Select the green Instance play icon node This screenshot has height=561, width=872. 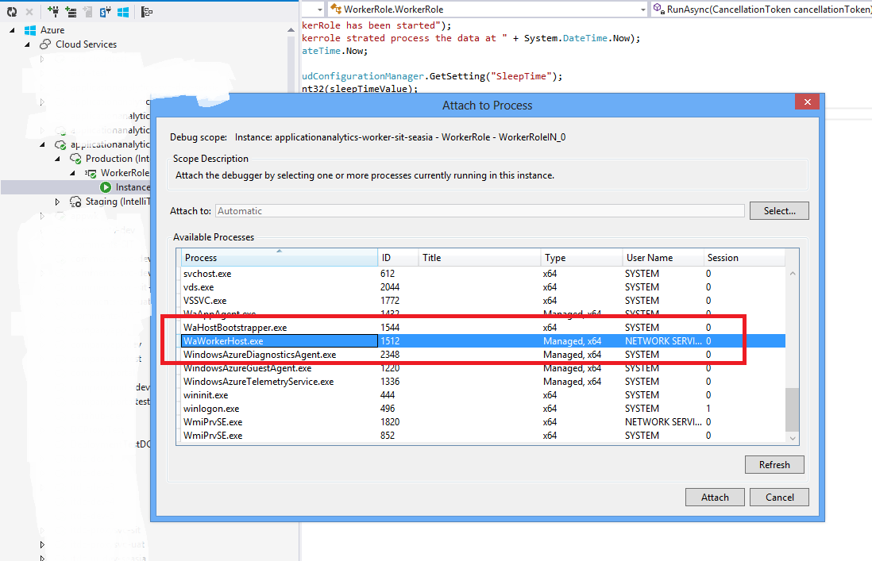[105, 187]
